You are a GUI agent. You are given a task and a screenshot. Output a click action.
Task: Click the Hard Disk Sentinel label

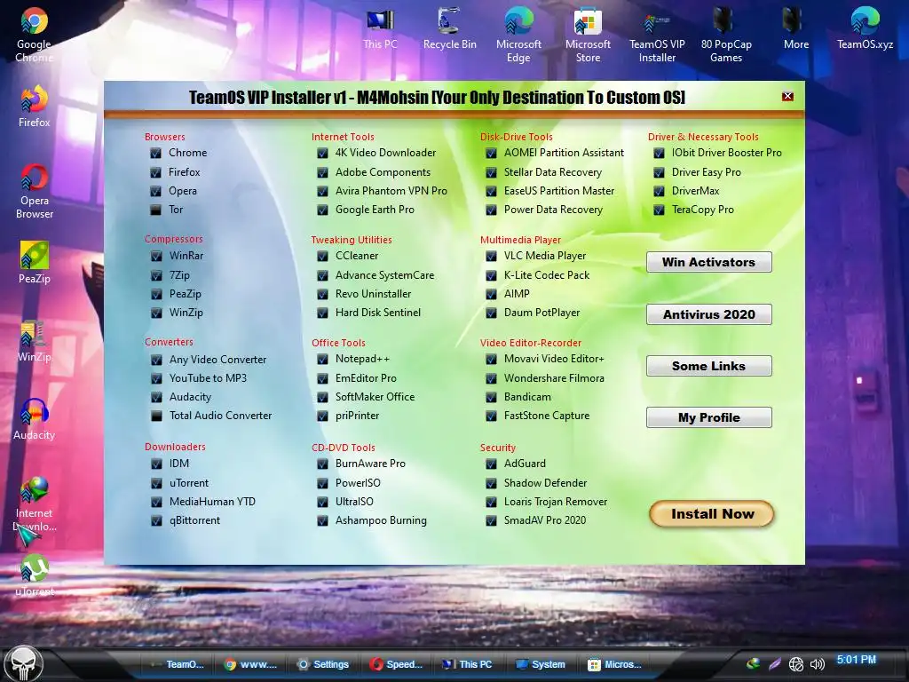point(378,313)
